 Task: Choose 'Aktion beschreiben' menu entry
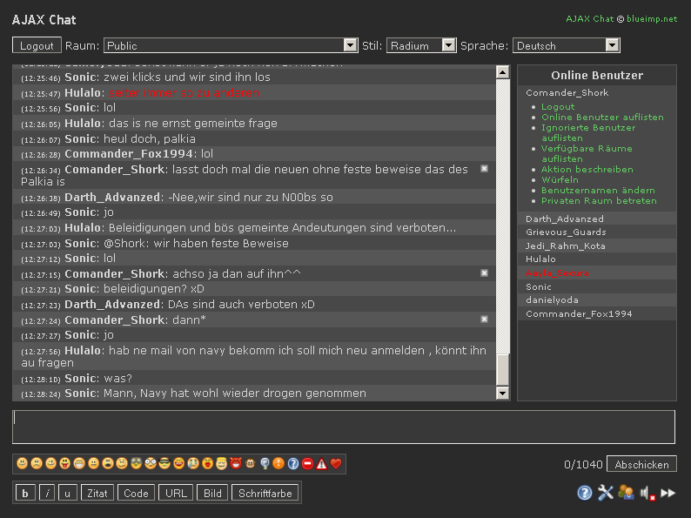click(x=587, y=169)
